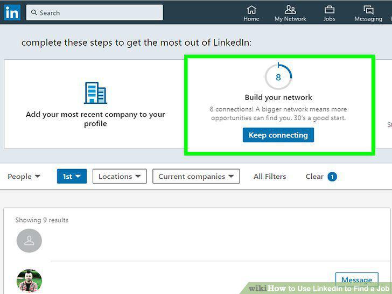
Task: Open the 1st connections filter dropdown
Action: pyautogui.click(x=72, y=176)
